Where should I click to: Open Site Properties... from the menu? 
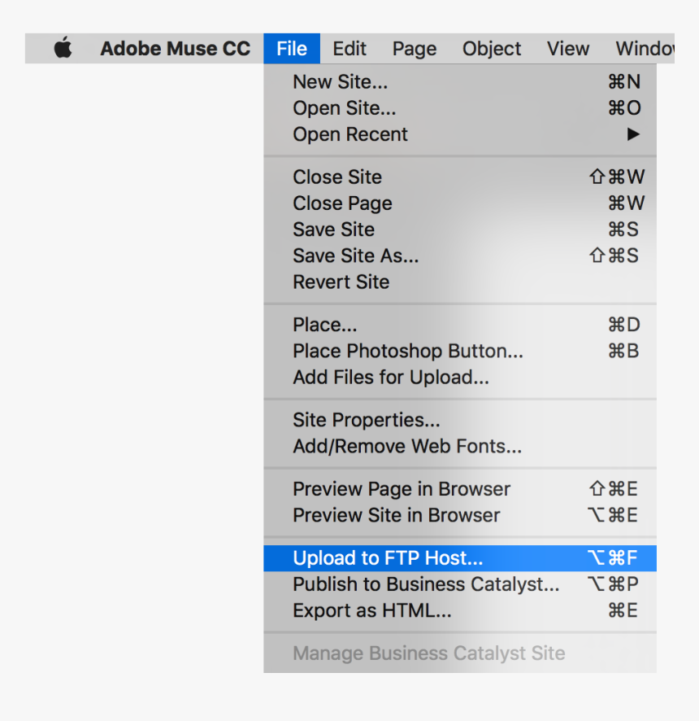coord(367,421)
